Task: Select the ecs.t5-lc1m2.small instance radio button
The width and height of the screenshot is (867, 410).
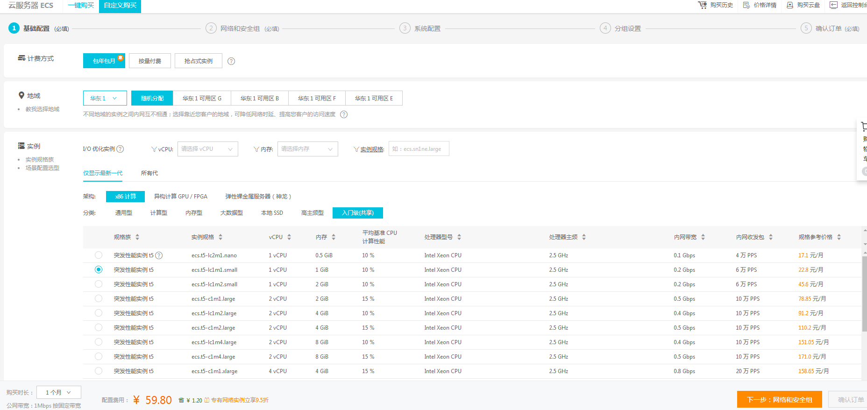Action: pos(99,284)
